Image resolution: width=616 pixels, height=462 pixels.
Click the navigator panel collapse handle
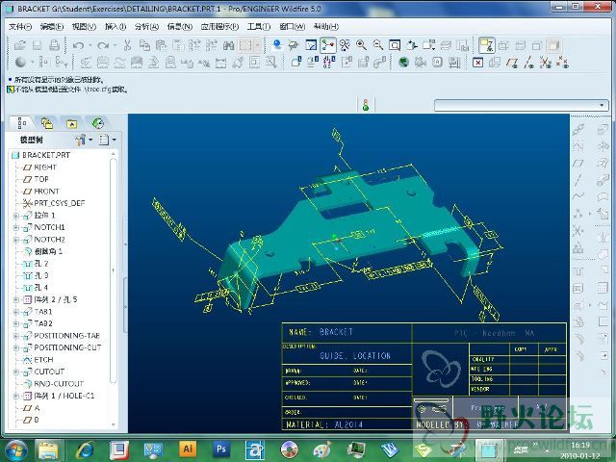(x=125, y=244)
